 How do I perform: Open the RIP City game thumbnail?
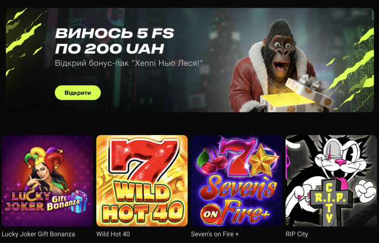coord(331,181)
